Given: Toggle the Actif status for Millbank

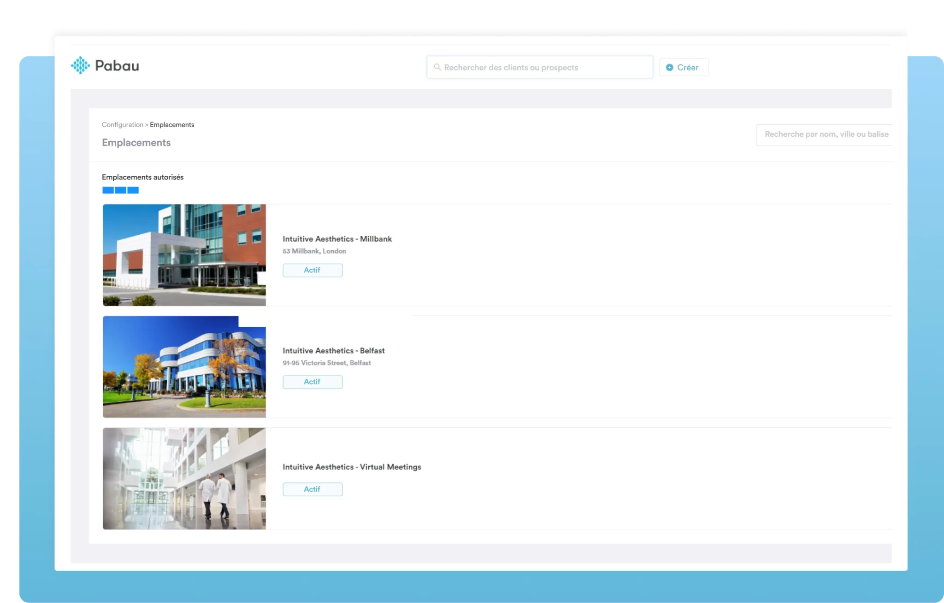Looking at the screenshot, I should point(313,270).
